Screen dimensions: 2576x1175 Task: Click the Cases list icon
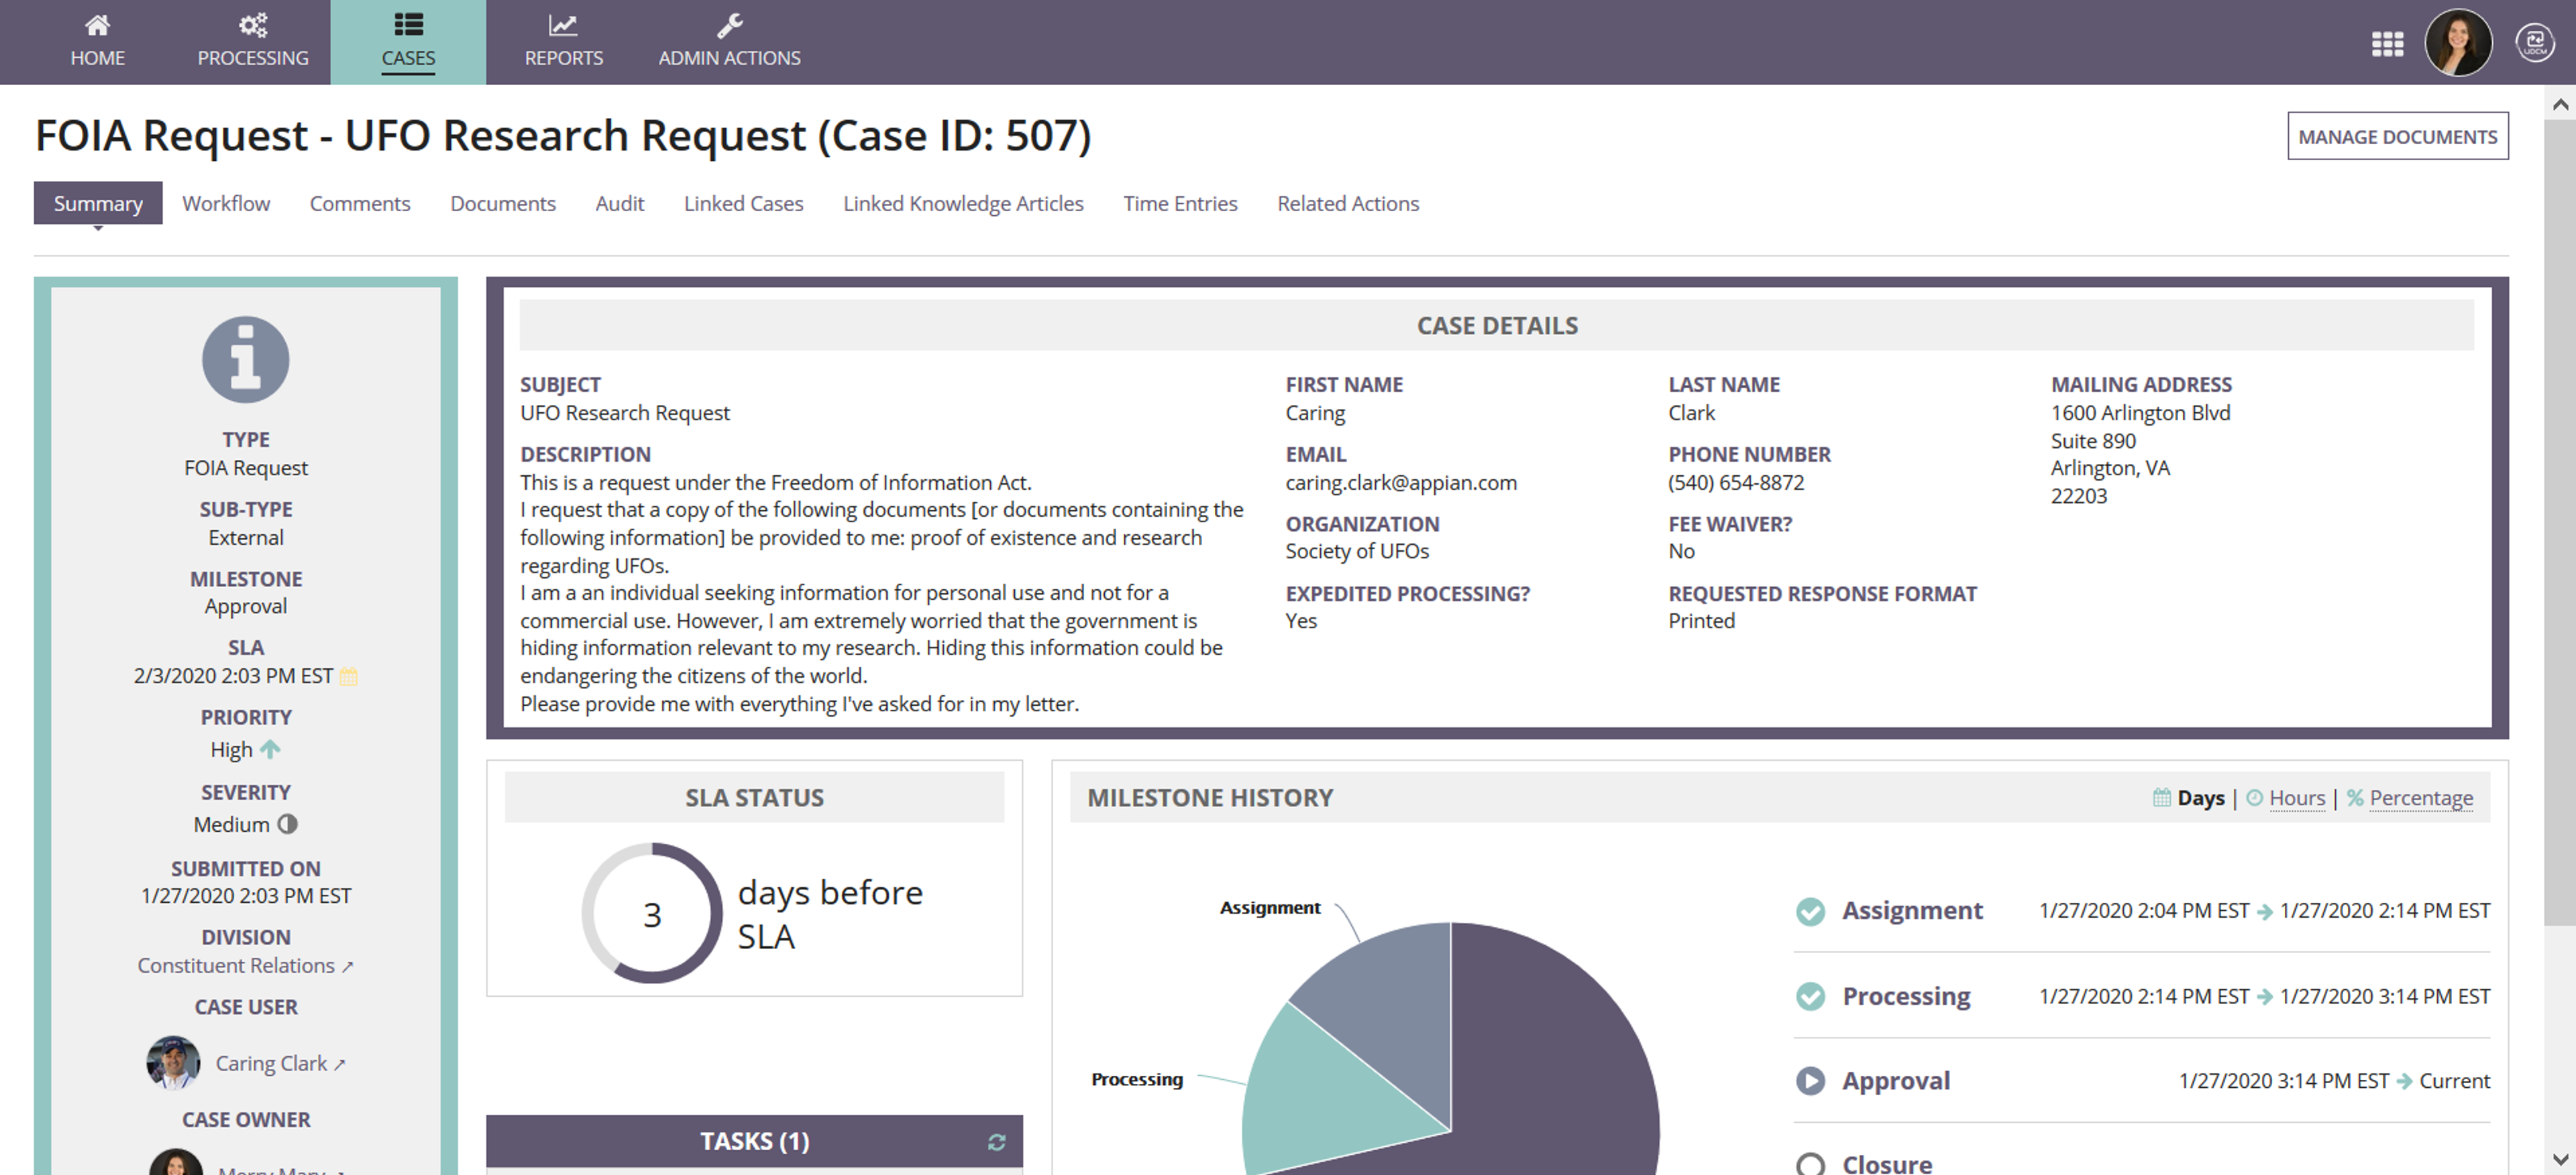(x=408, y=24)
